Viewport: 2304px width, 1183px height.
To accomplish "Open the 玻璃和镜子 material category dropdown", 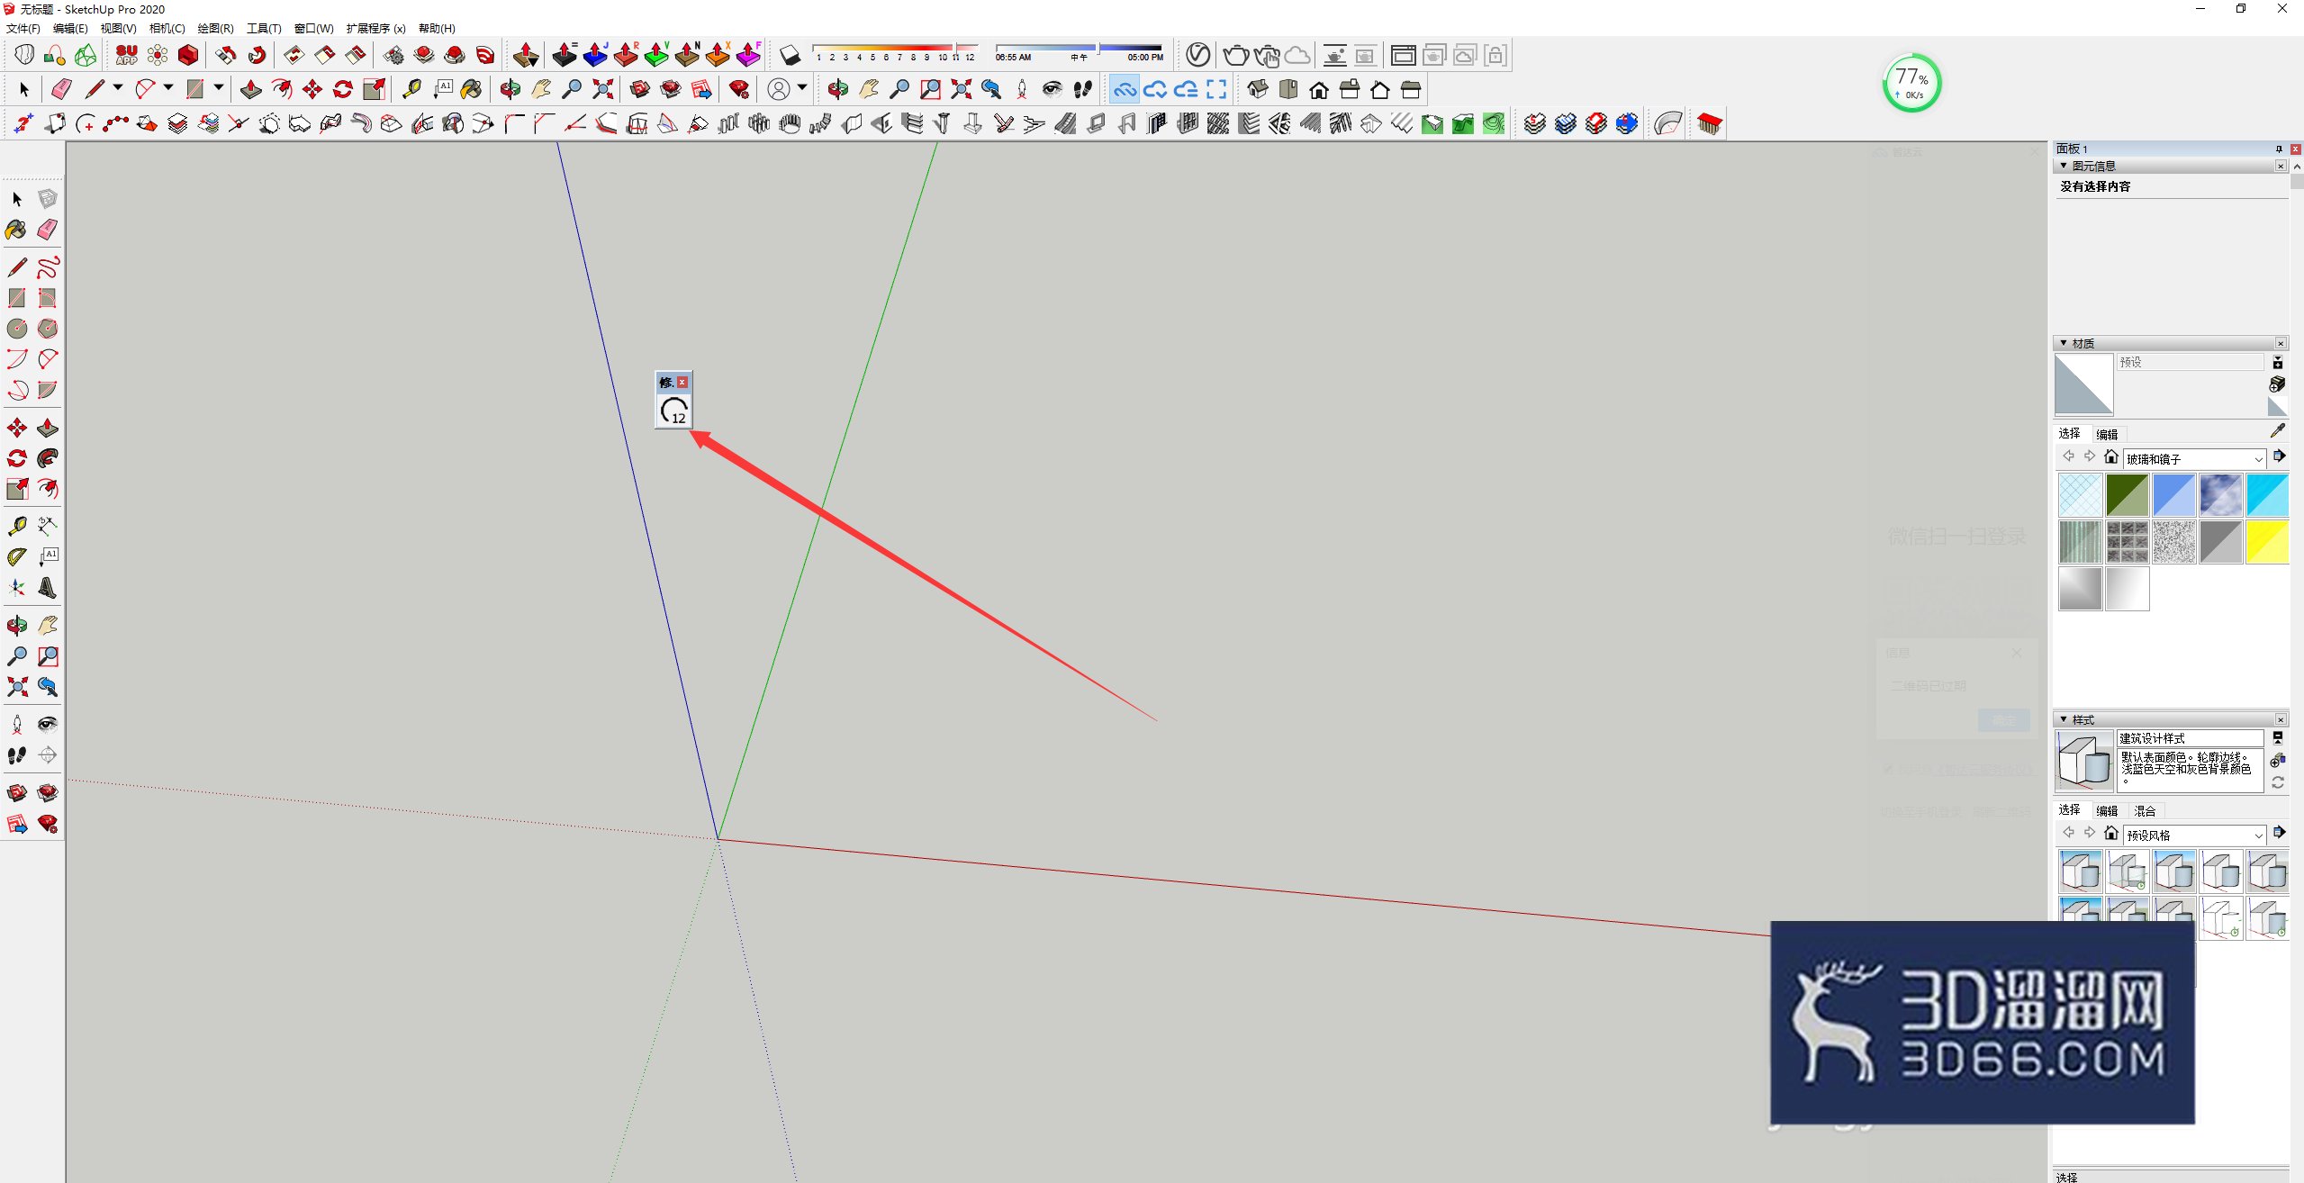I will [x=2194, y=458].
